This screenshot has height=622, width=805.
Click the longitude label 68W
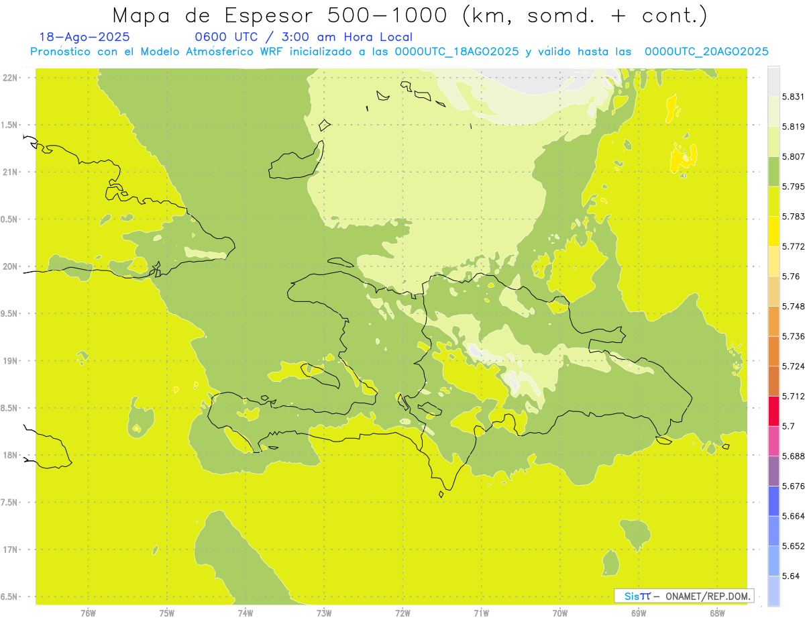pyautogui.click(x=717, y=613)
